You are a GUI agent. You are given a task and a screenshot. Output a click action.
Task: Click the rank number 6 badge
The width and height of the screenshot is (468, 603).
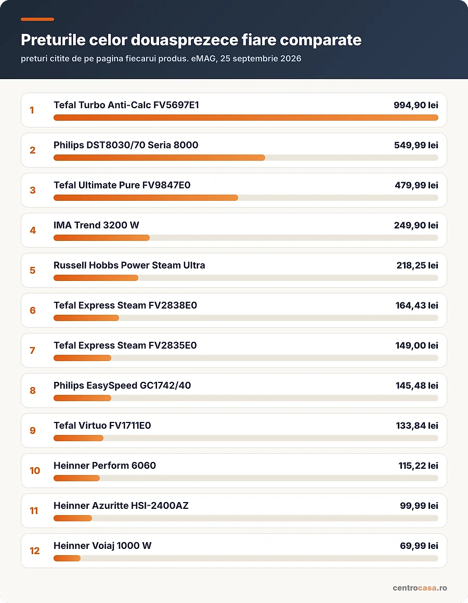[33, 311]
